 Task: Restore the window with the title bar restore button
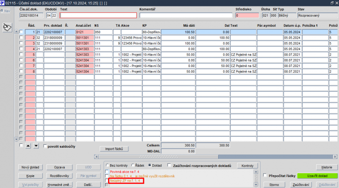[332, 3]
